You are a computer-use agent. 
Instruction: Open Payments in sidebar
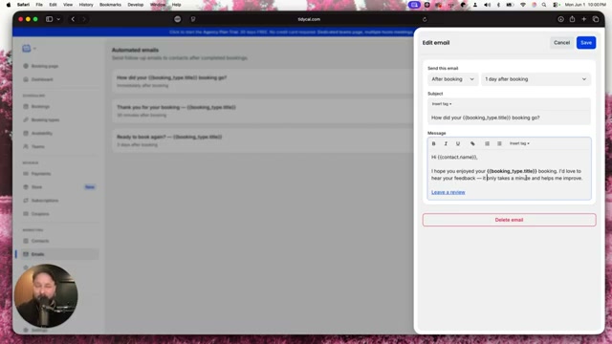click(x=59, y=174)
